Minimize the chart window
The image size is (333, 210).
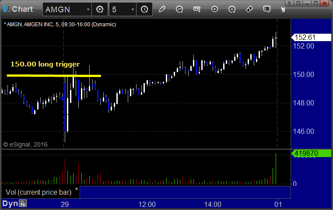(307, 3)
